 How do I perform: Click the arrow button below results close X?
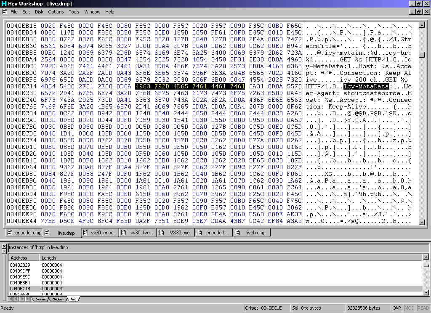point(4,252)
